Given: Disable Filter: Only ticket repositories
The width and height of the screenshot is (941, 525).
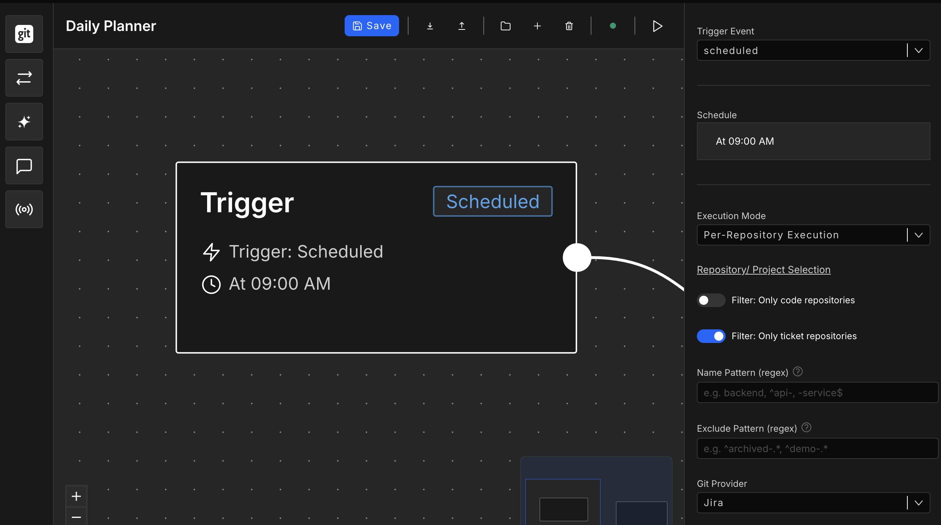Looking at the screenshot, I should coord(711,336).
